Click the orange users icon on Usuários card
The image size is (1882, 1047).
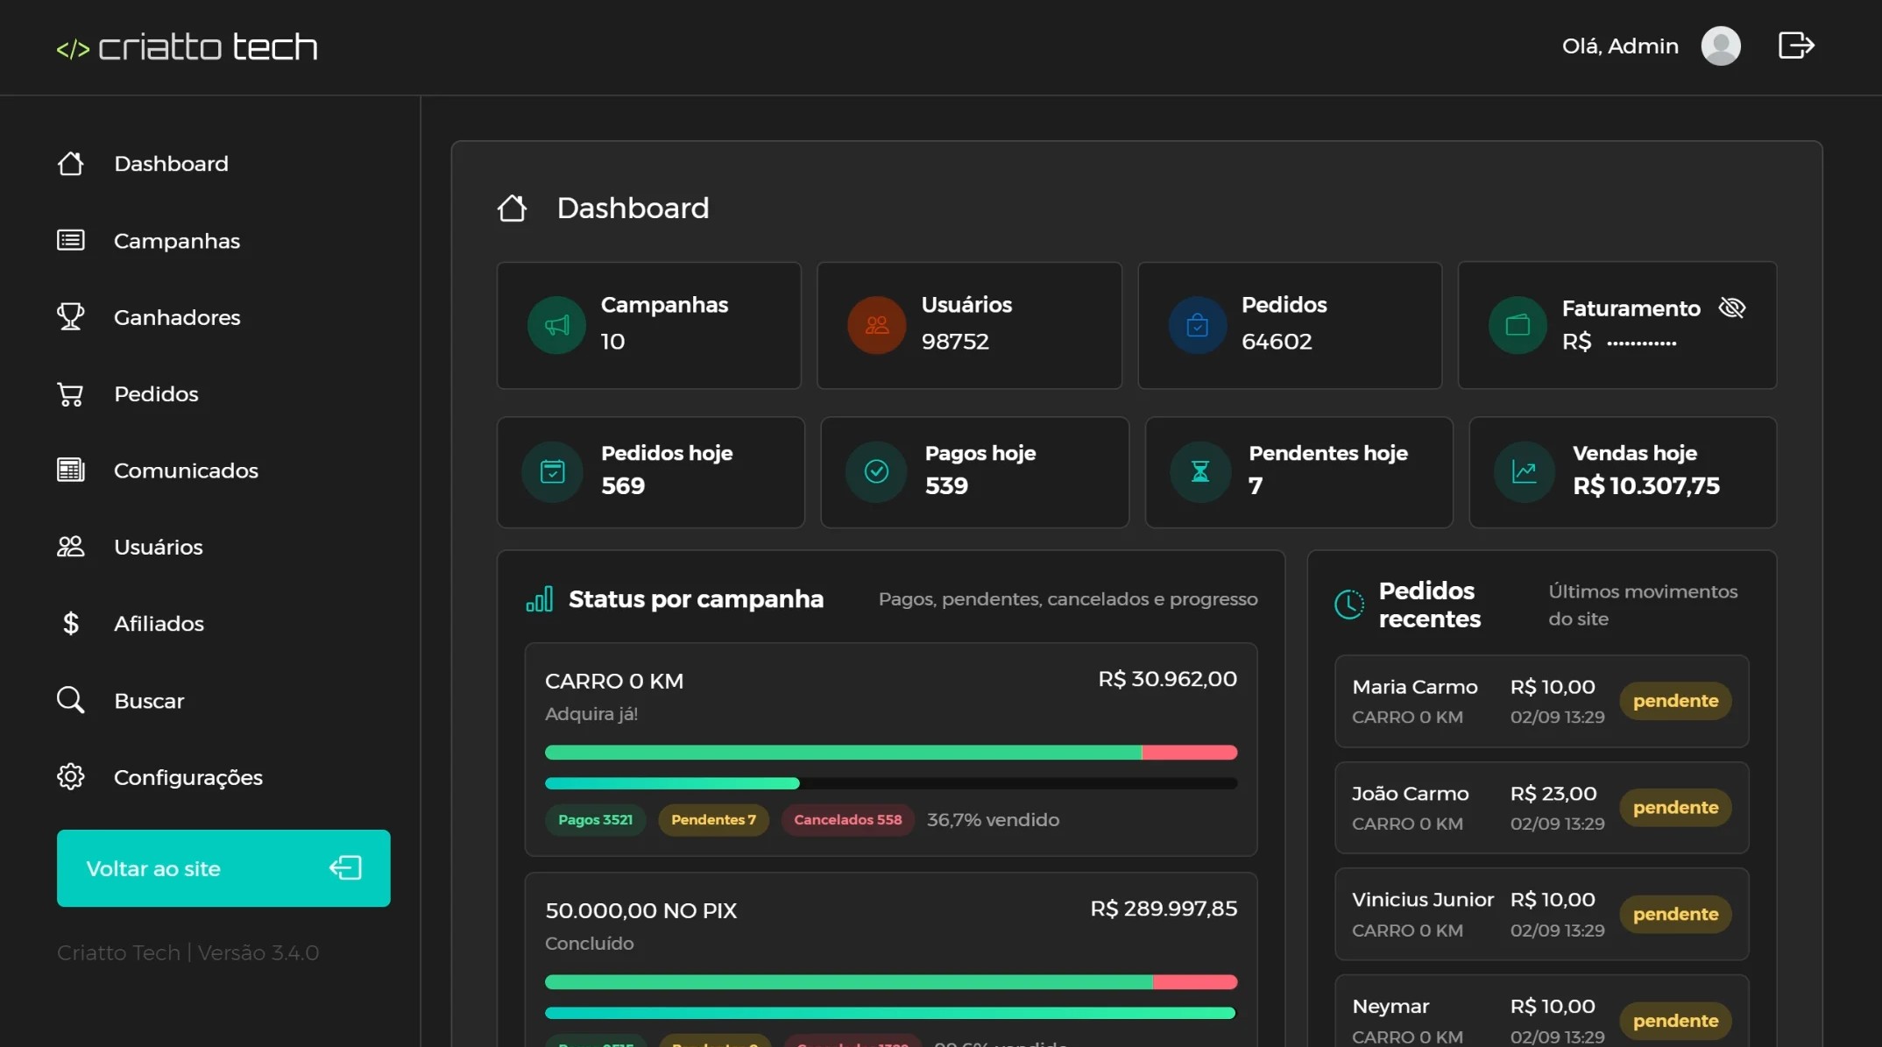coord(876,326)
